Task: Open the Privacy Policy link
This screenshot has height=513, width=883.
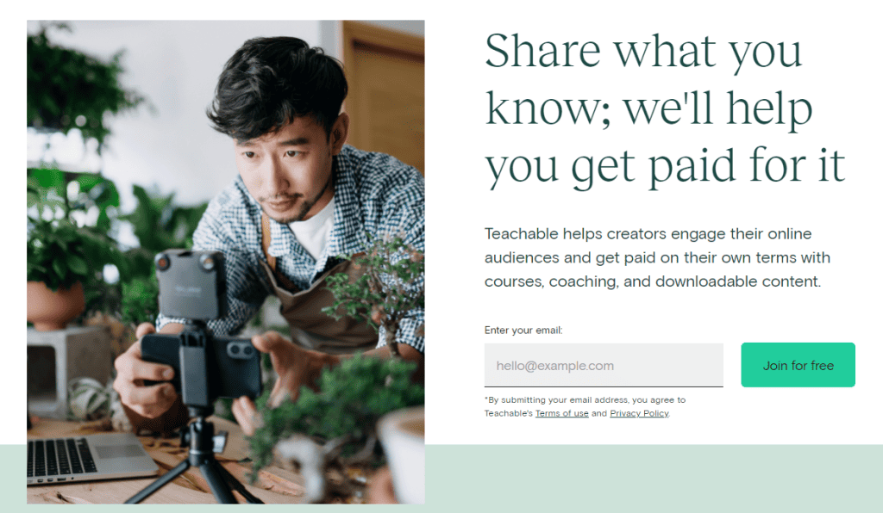Action: [x=639, y=413]
